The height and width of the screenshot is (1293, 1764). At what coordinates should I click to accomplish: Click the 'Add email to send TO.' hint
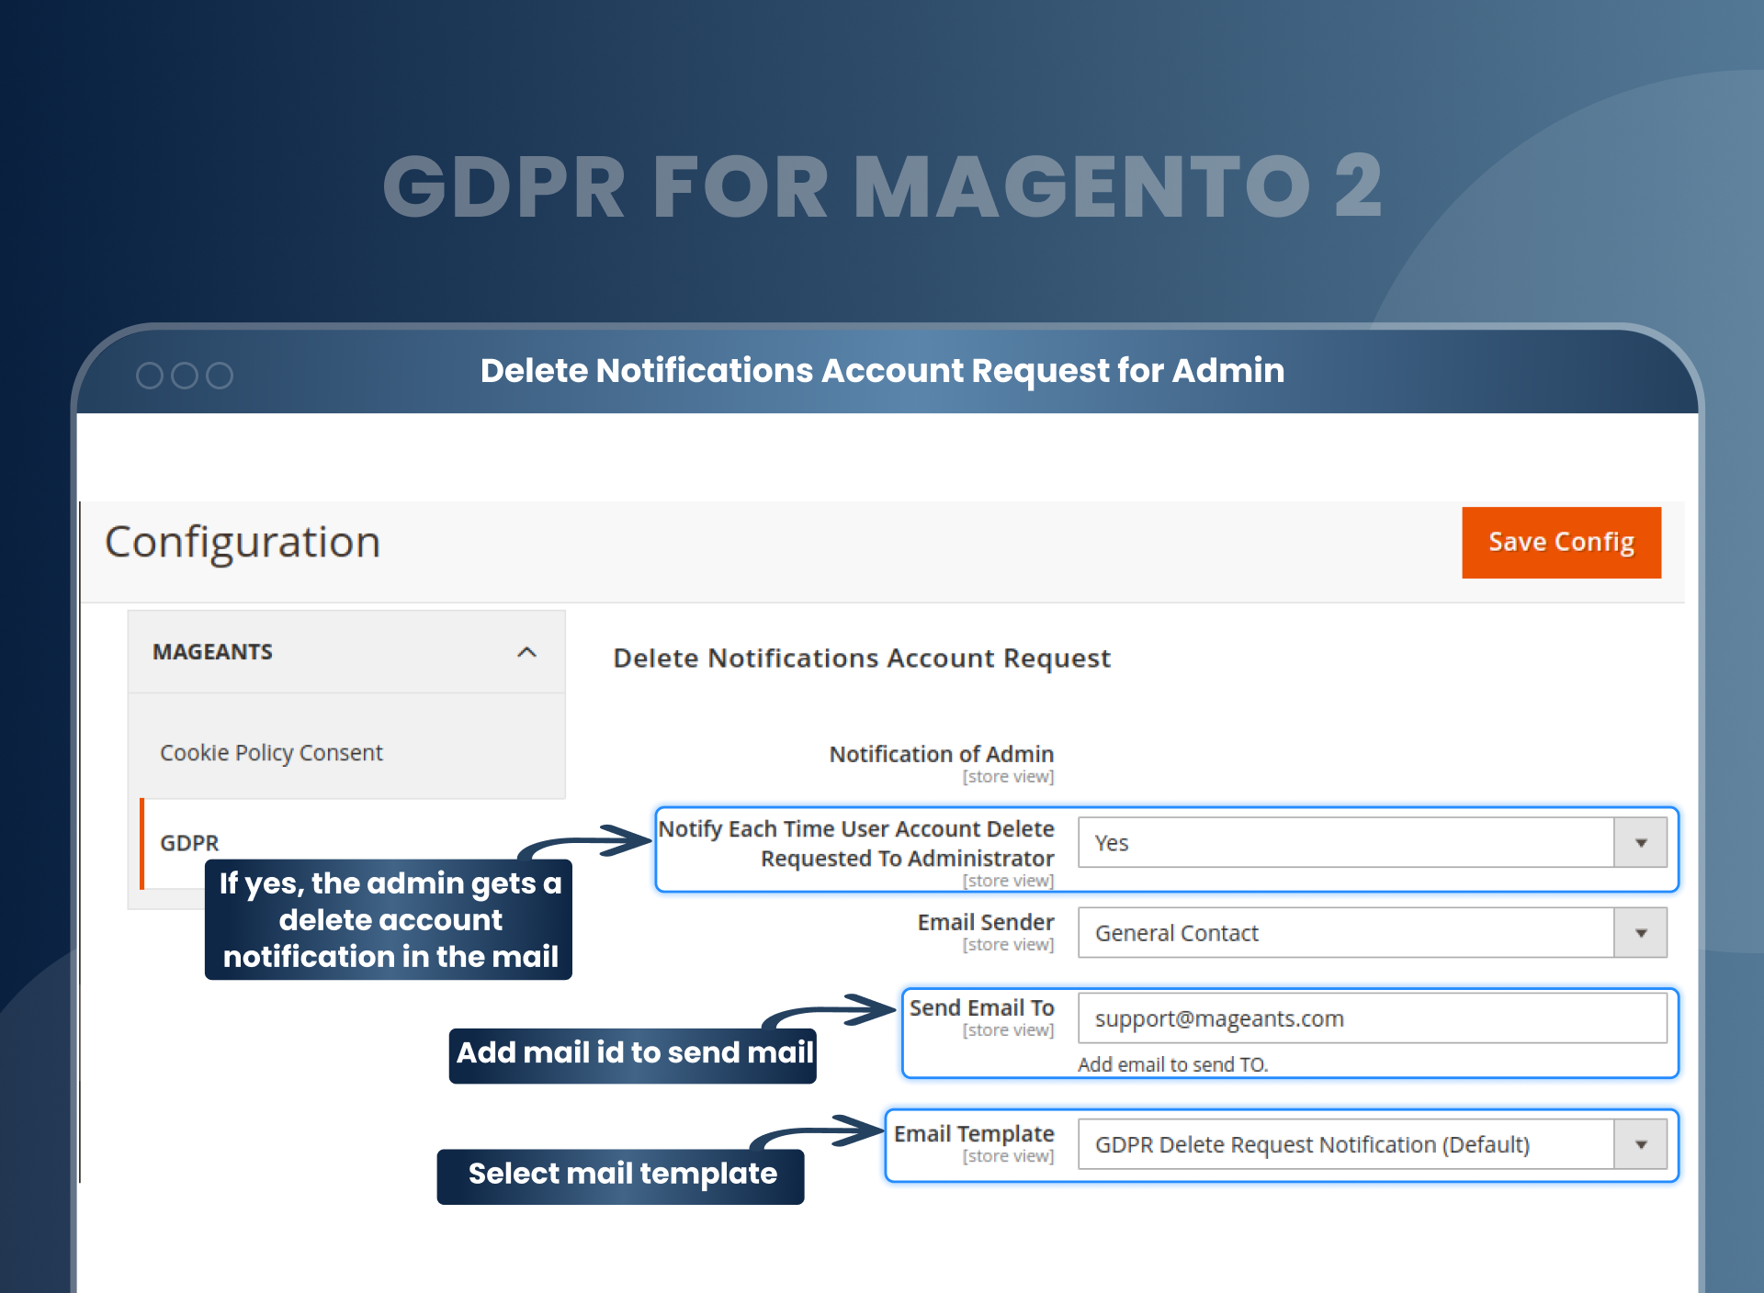(x=1172, y=1063)
